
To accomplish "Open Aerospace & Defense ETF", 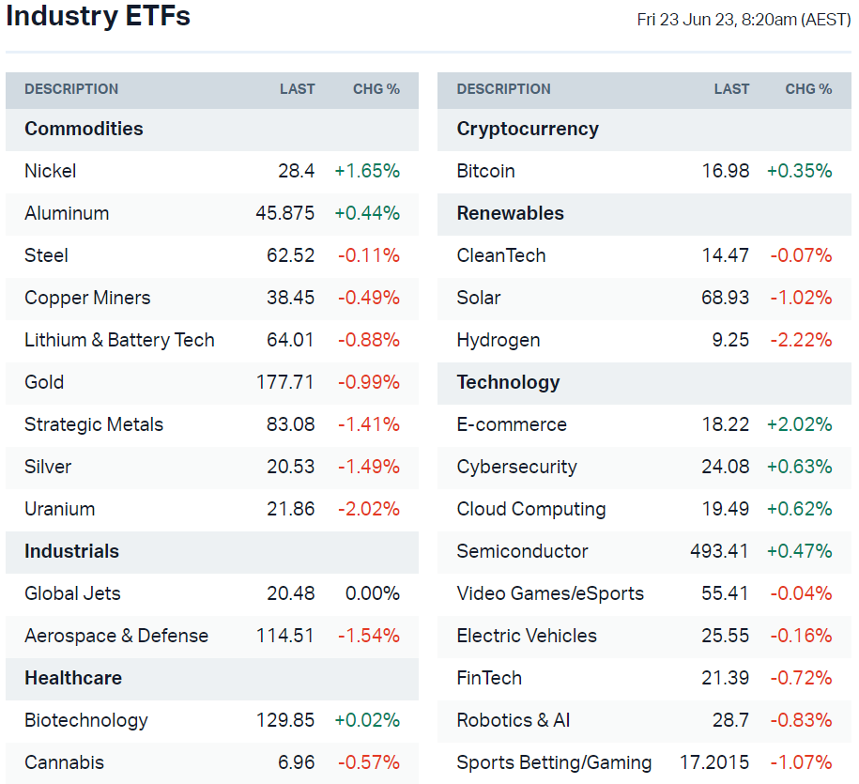I will 116,636.
